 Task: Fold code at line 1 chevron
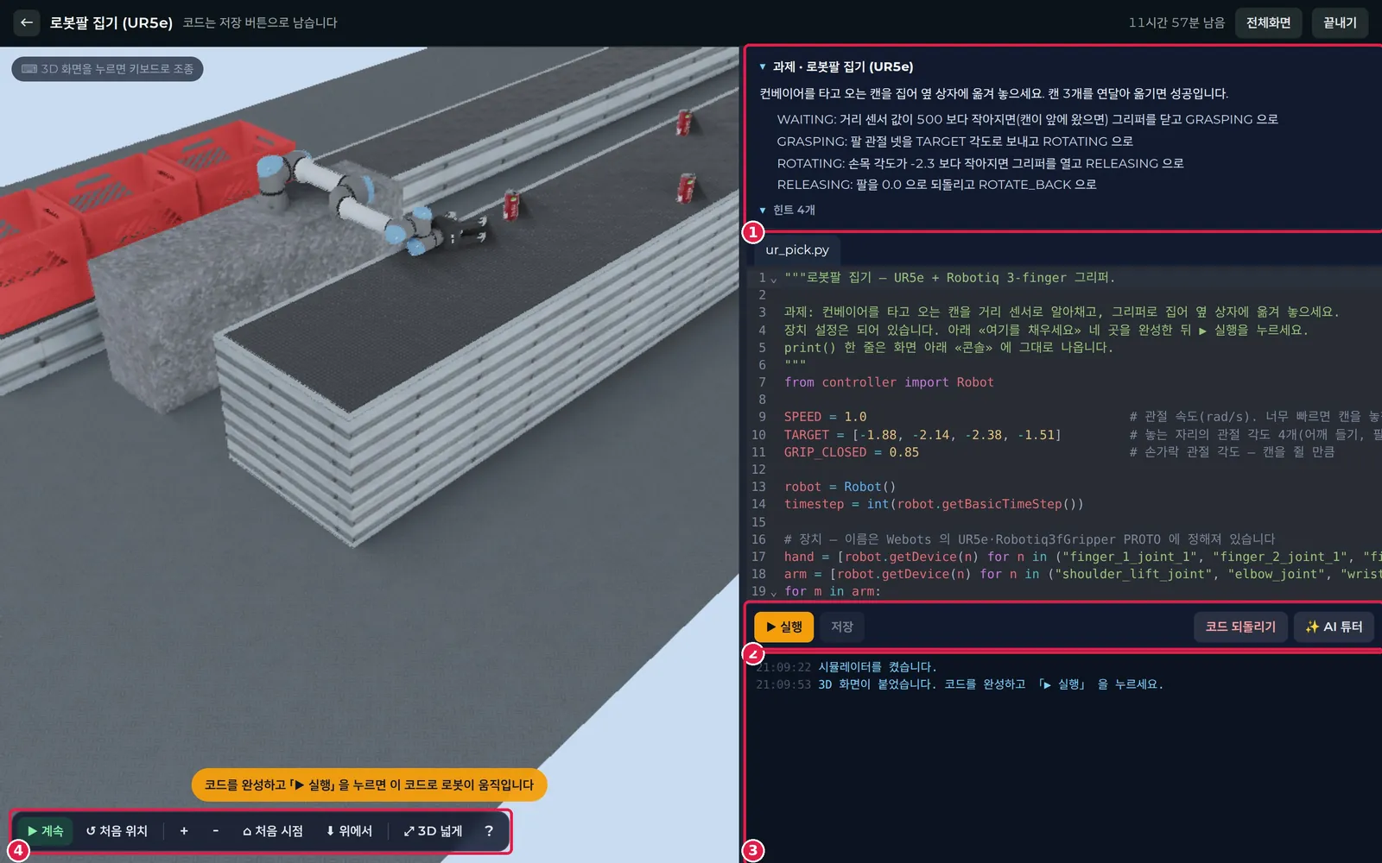(x=774, y=279)
